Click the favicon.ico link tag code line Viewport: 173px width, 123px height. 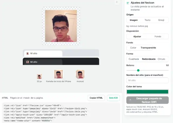32,105
